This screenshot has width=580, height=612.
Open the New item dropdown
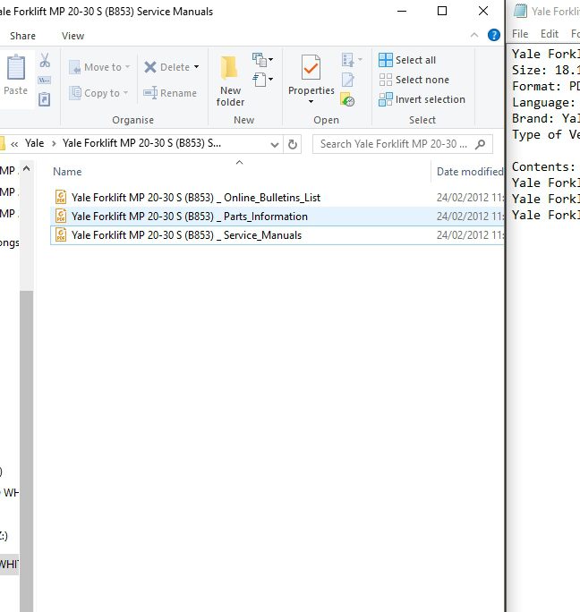pyautogui.click(x=262, y=60)
